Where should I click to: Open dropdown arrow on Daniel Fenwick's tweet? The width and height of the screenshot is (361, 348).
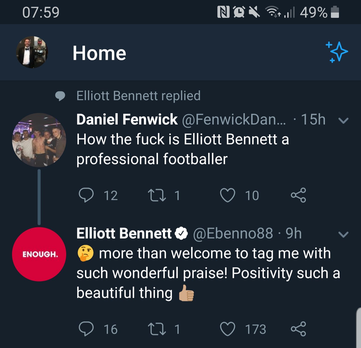[x=343, y=121]
